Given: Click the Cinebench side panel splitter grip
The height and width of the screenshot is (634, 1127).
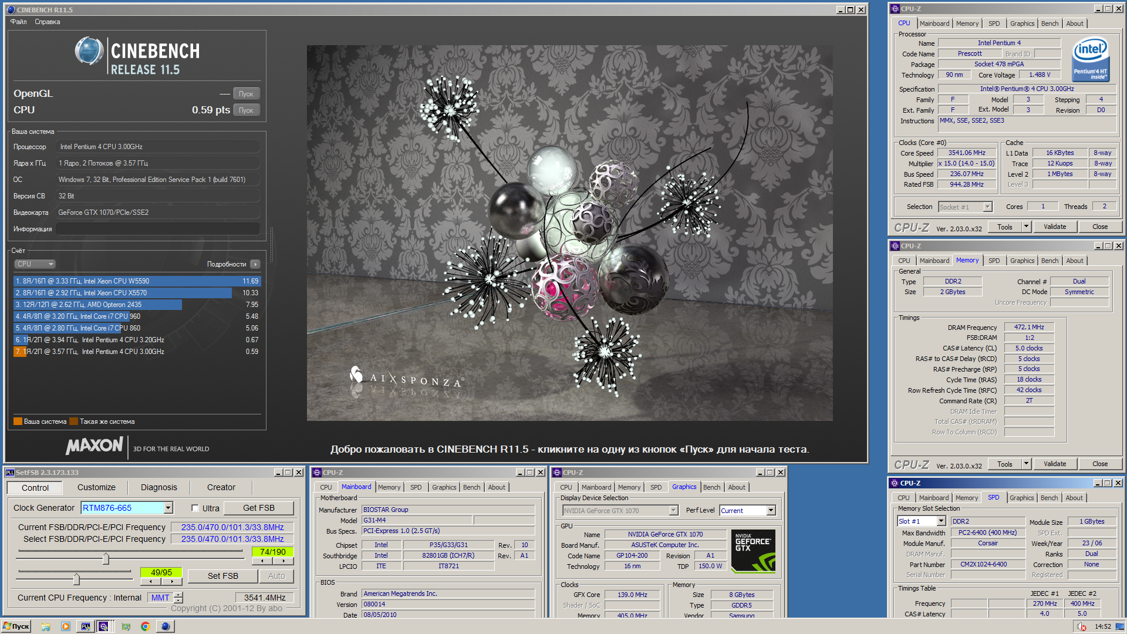Looking at the screenshot, I should pyautogui.click(x=271, y=244).
